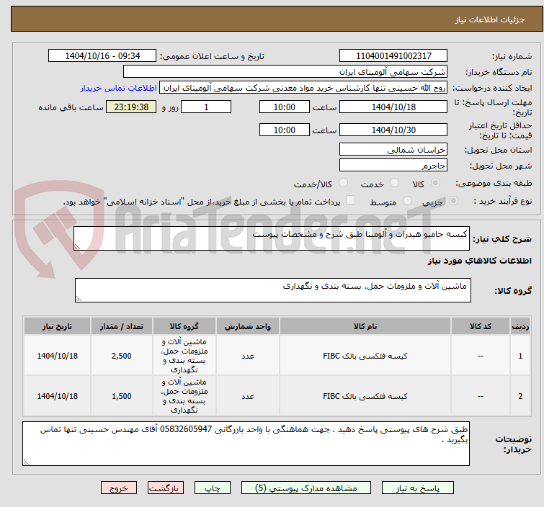This screenshot has width=544, height=507.
Task: Click the buyer name field شرکت سهامی آلومینای ایران
Action: click(x=285, y=72)
